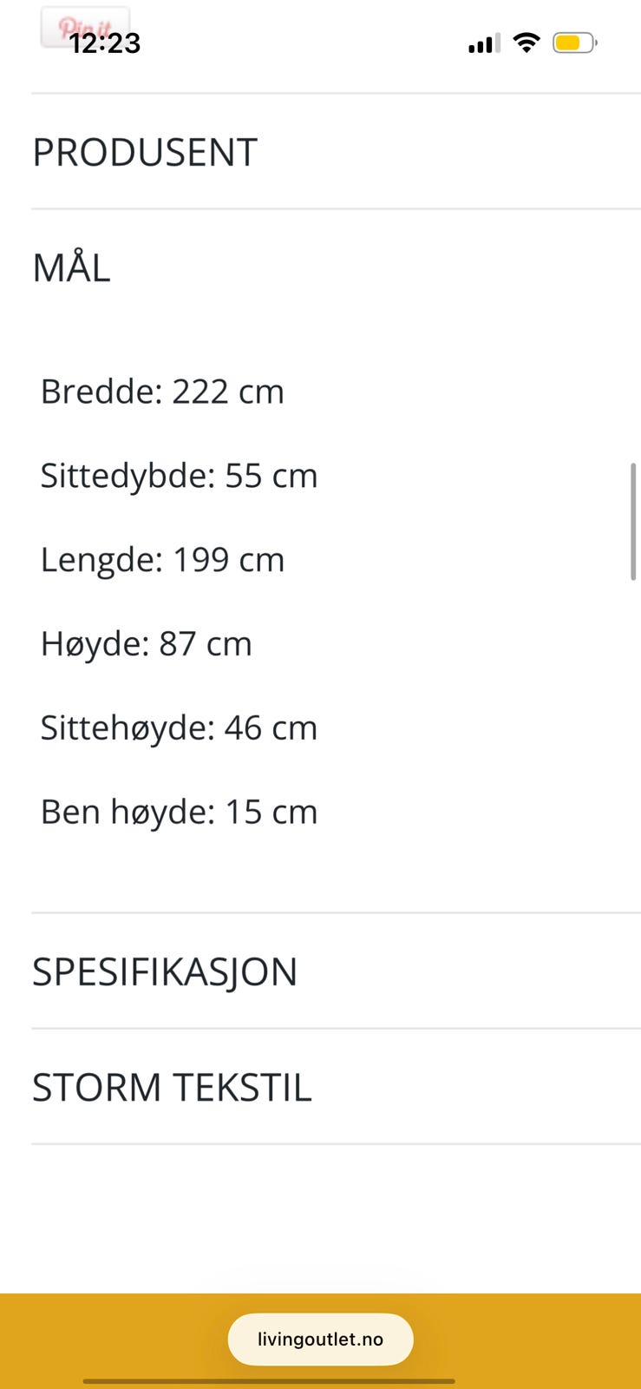
Task: Select the Sittedybde: 55 cm text
Action: point(179,475)
